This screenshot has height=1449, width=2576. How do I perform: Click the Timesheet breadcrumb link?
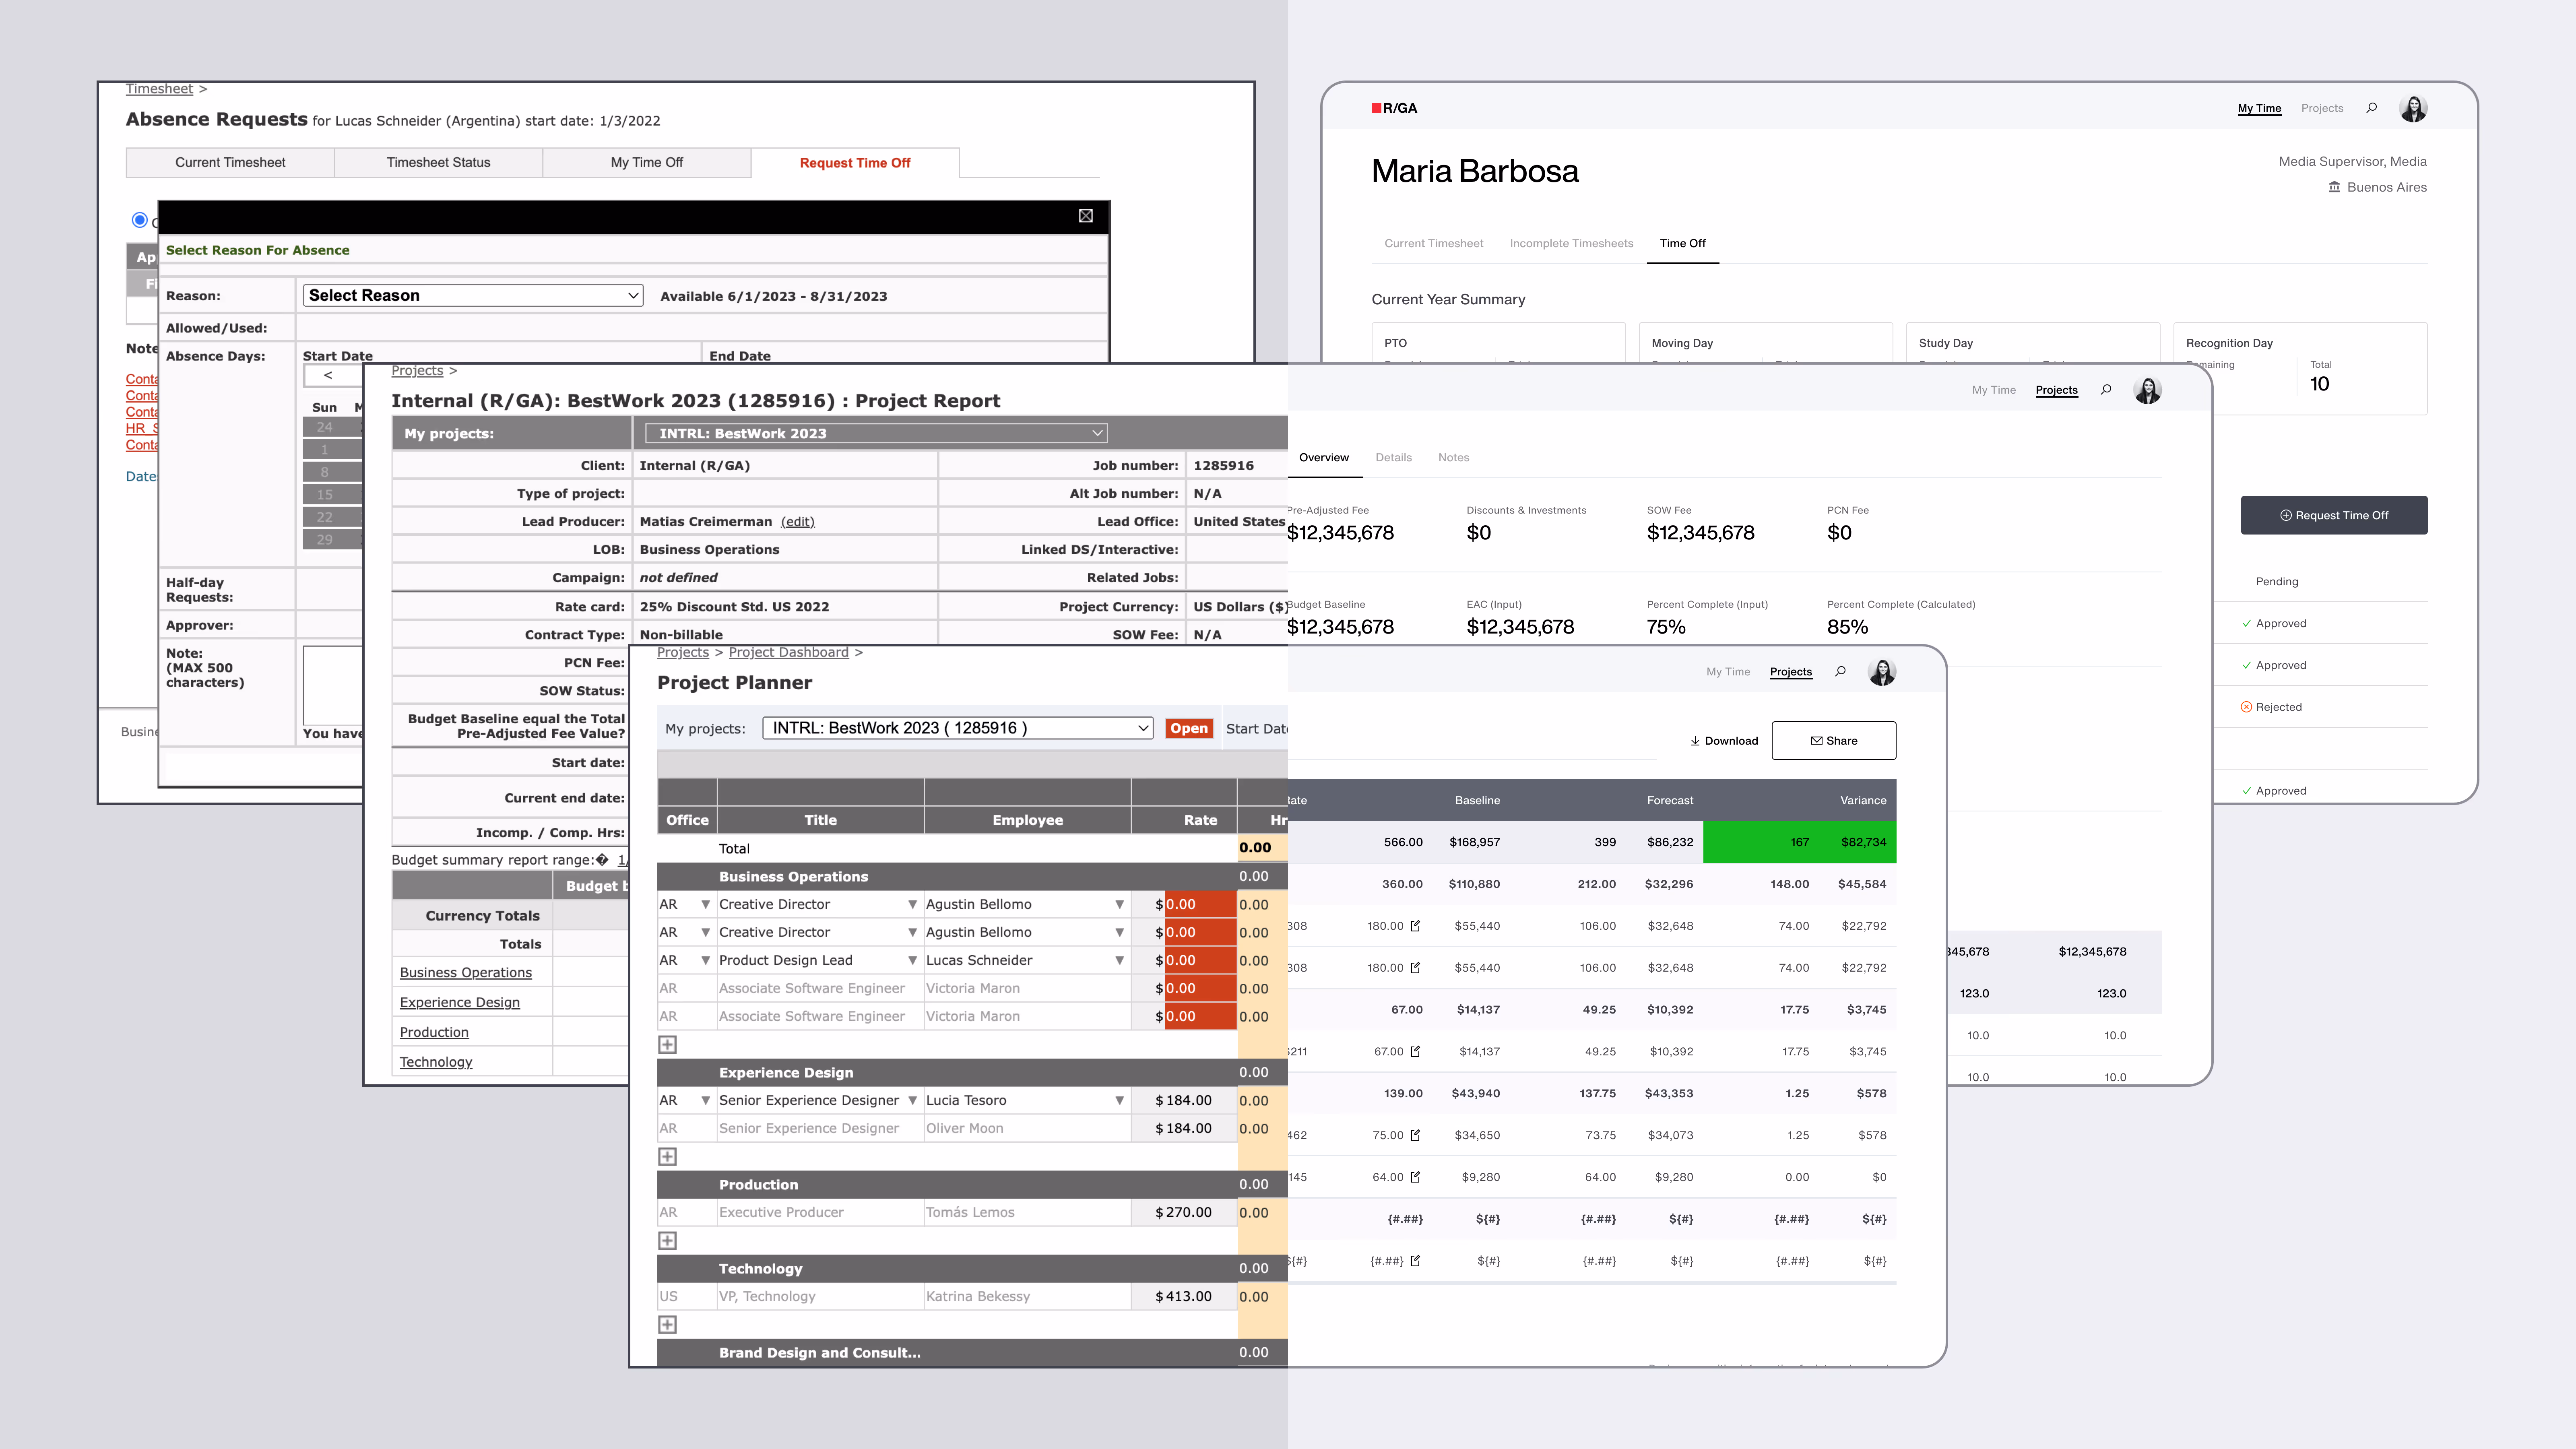[x=159, y=89]
